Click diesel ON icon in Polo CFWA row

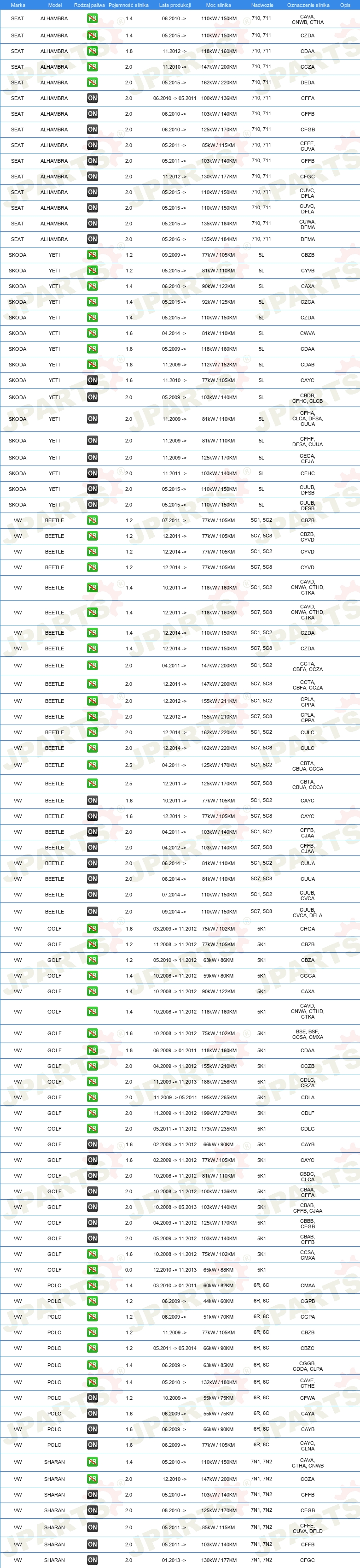pos(92,1397)
